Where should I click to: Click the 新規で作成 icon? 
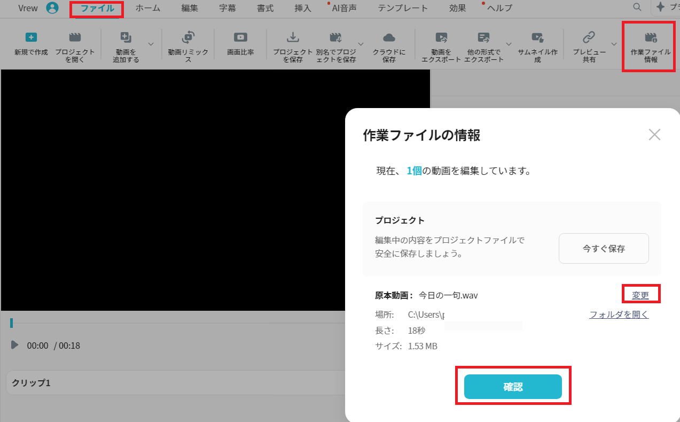tap(31, 37)
